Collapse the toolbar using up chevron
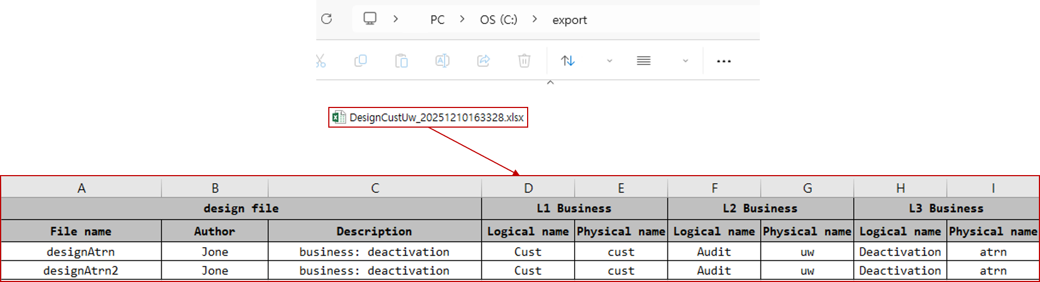1040x282 pixels. coord(551,82)
